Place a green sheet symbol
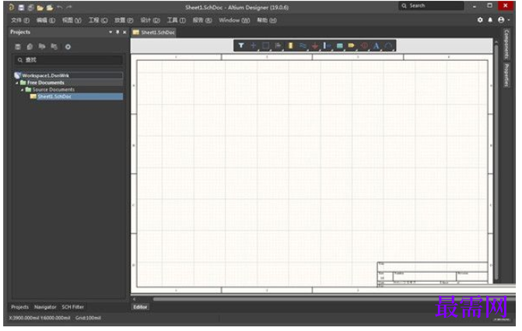Image resolution: width=522 pixels, height=331 pixels. pos(339,46)
